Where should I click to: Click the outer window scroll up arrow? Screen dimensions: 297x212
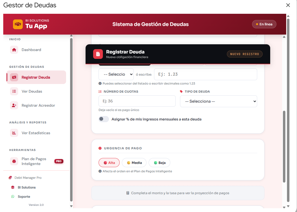tap(288, 16)
